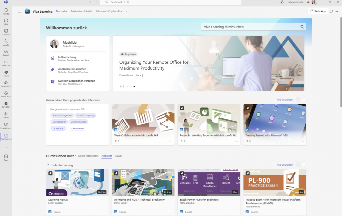Viewport: 342px width, 216px height.
Task: Show next LinkedIn Learning courses
Action: tap(303, 165)
